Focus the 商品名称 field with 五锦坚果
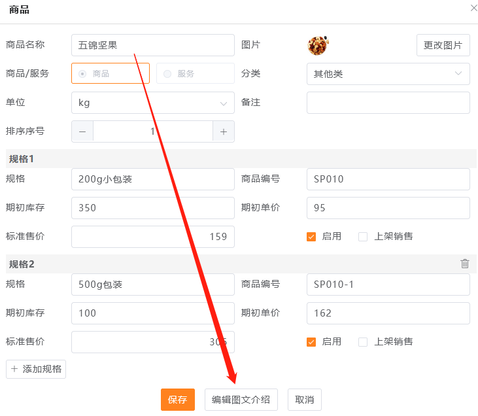478x416 pixels. [x=152, y=45]
